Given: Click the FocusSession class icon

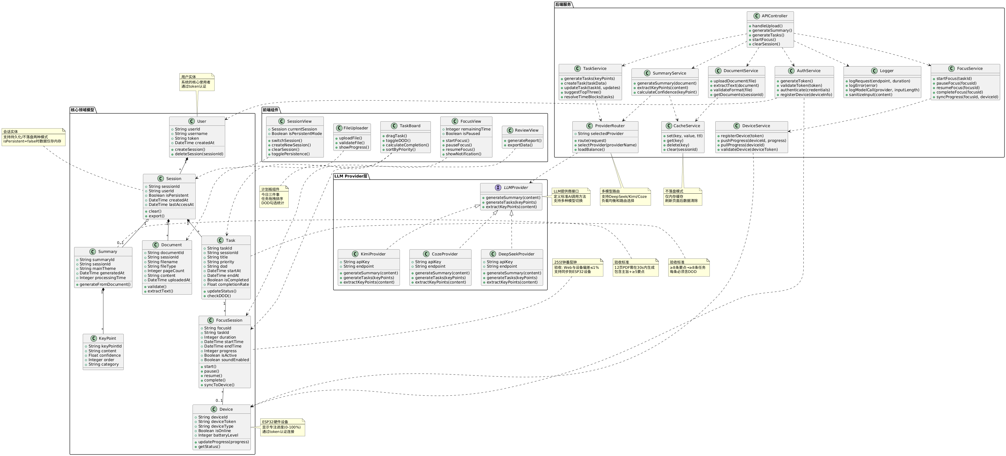Looking at the screenshot, I should click(210, 321).
